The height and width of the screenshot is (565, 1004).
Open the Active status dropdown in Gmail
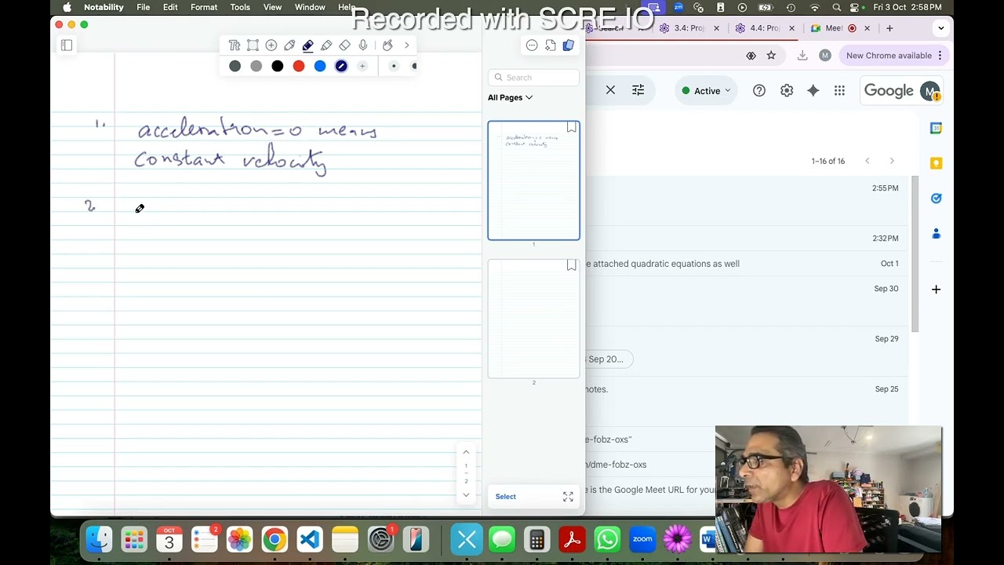click(706, 91)
